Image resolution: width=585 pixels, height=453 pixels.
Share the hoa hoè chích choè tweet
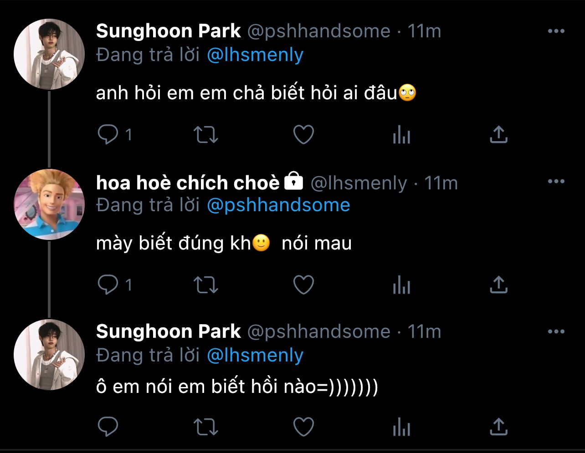click(498, 285)
